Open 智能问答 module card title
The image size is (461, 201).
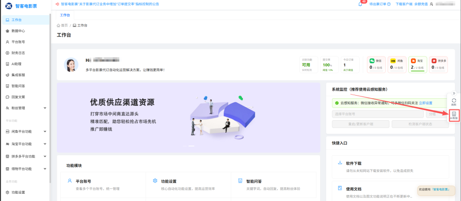pyautogui.click(x=254, y=181)
